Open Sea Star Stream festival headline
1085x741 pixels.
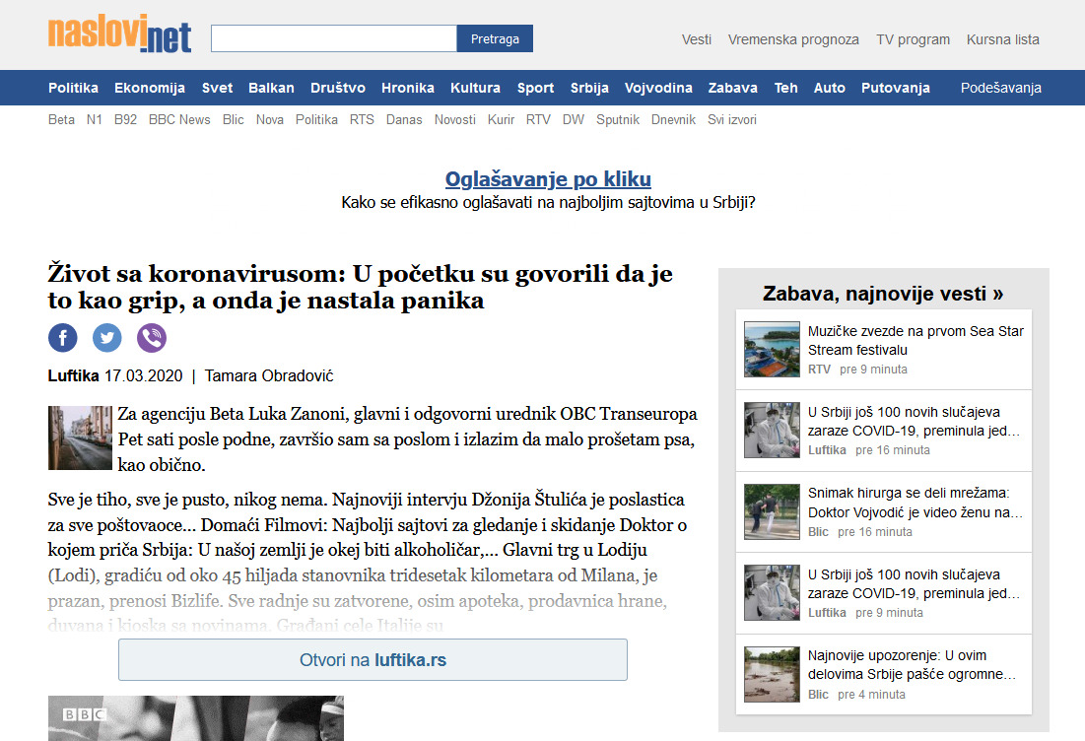pos(915,340)
